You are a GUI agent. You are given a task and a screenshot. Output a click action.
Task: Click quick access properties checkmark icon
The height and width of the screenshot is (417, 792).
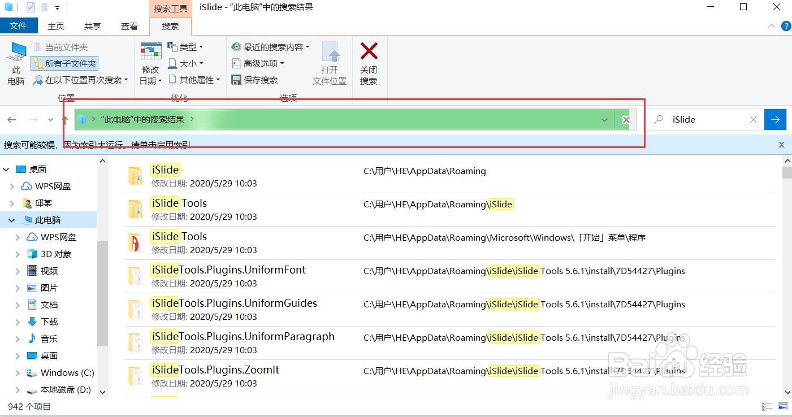click(31, 8)
